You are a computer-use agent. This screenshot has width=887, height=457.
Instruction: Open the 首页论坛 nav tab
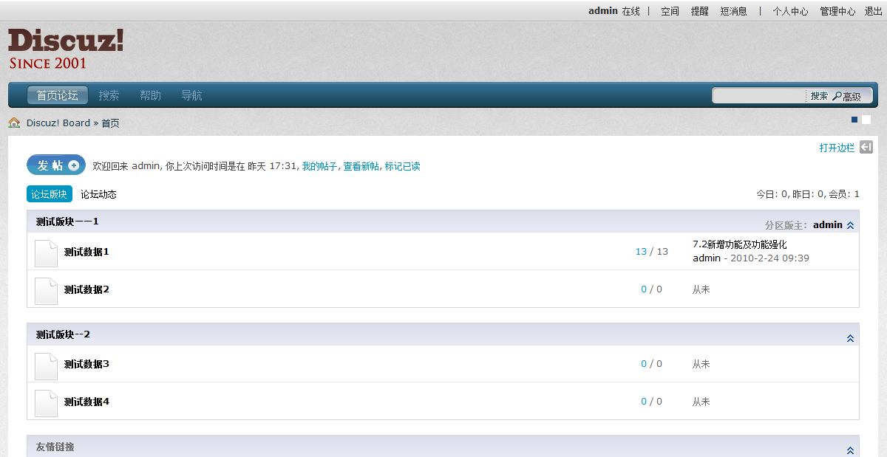click(58, 95)
